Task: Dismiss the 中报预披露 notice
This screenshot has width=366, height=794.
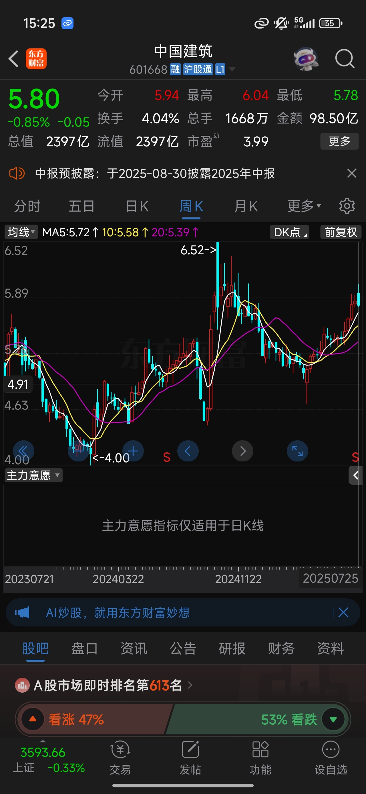Action: 351,173
